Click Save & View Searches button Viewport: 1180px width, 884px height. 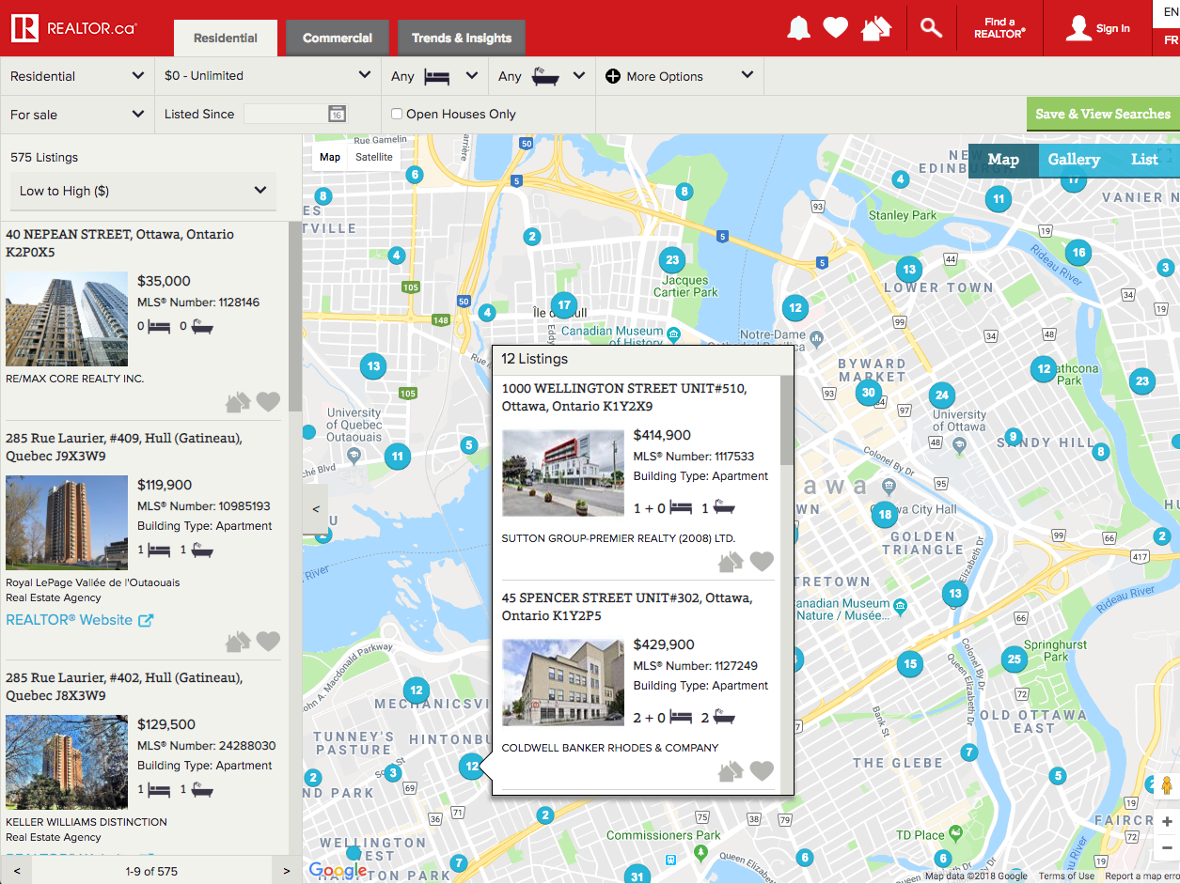[x=1102, y=114]
